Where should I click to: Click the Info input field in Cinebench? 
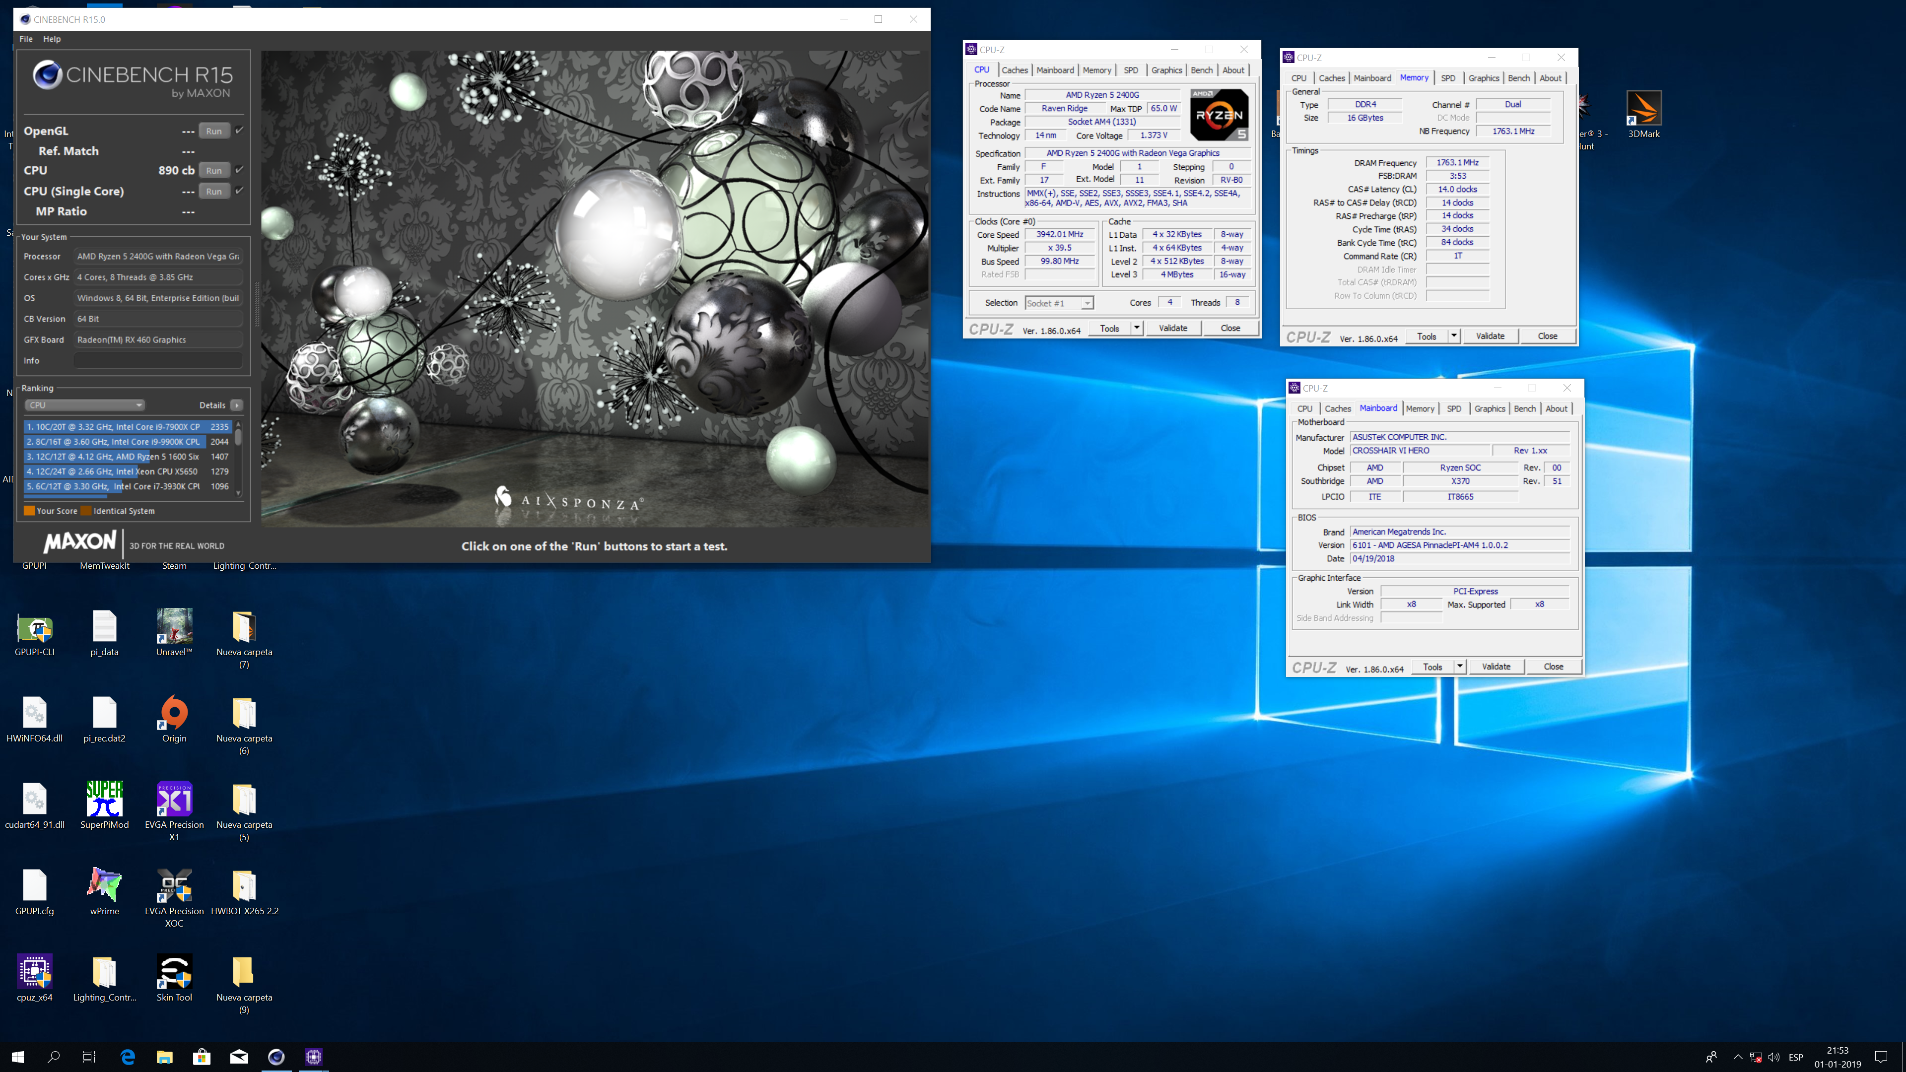(x=158, y=360)
